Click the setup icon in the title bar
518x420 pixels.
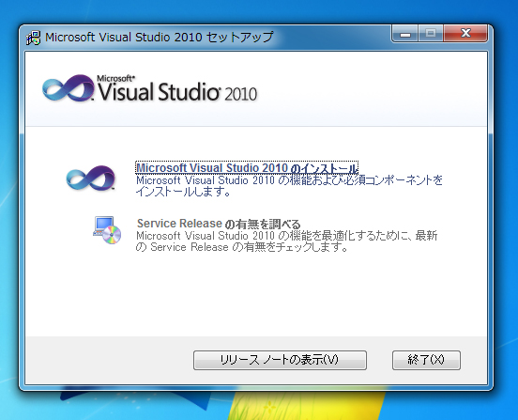(x=34, y=38)
